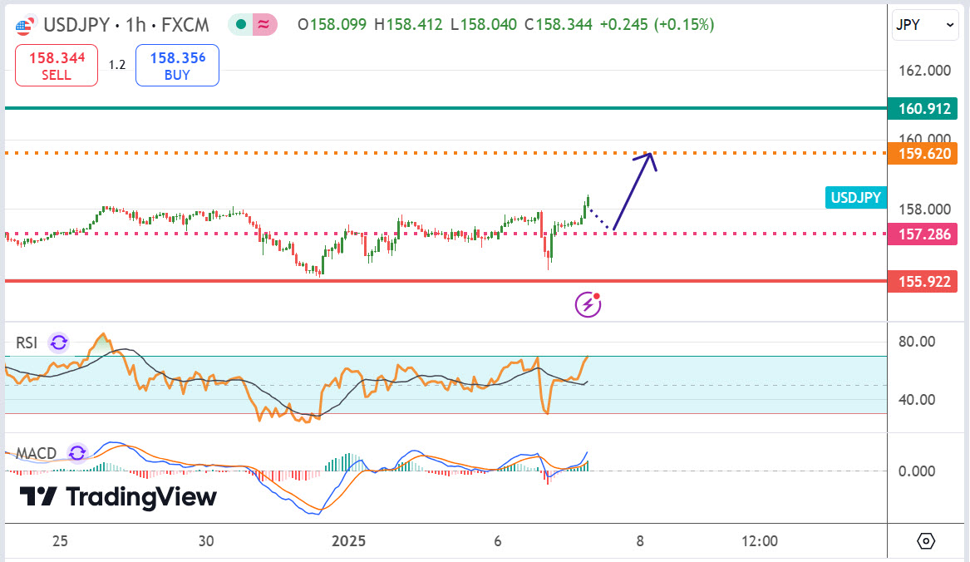Click the cyan USDJPY price scale label
The image size is (970, 562).
point(855,198)
